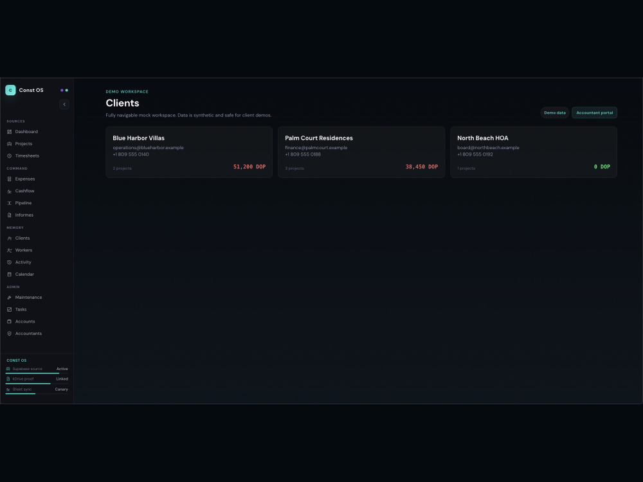Click the 'Linked' status label

[x=62, y=379]
